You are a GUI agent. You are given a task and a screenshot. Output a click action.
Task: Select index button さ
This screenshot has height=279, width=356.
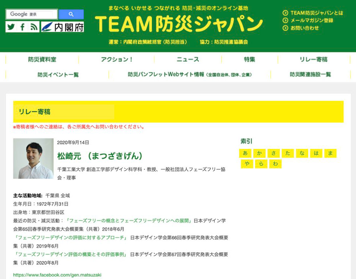click(x=274, y=153)
